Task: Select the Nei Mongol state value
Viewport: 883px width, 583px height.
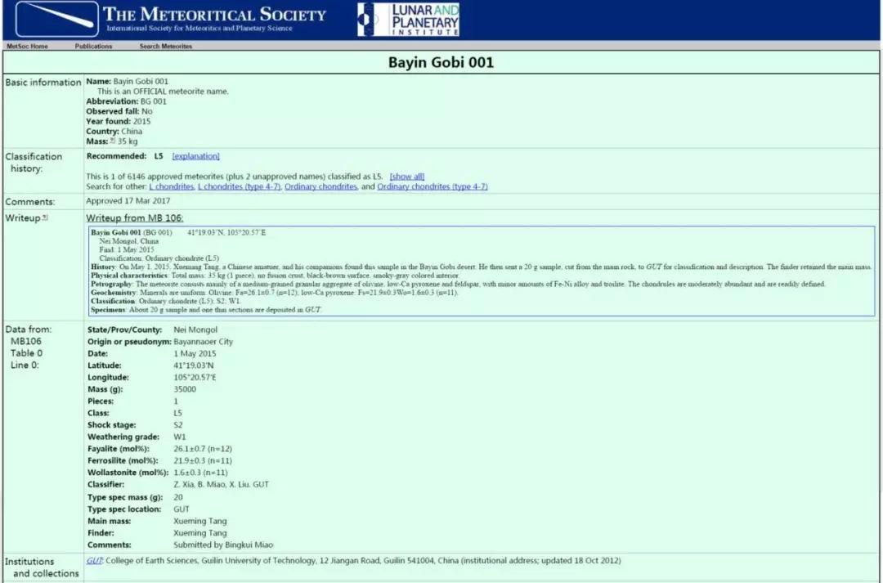Action: pyautogui.click(x=195, y=330)
